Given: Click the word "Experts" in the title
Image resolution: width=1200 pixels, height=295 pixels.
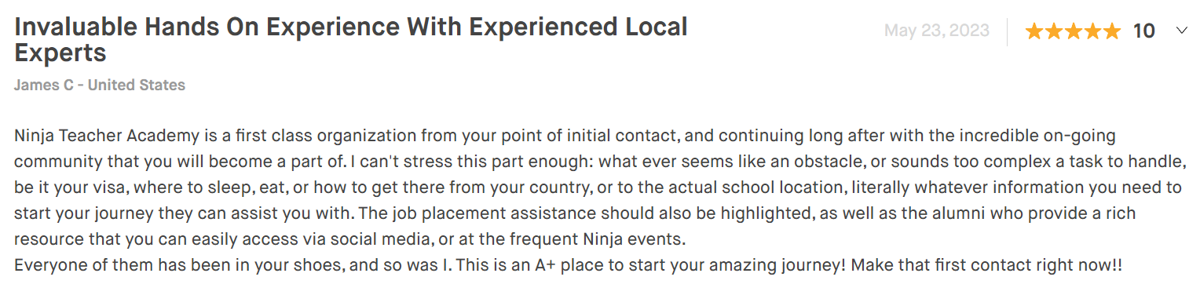Looking at the screenshot, I should (x=60, y=53).
